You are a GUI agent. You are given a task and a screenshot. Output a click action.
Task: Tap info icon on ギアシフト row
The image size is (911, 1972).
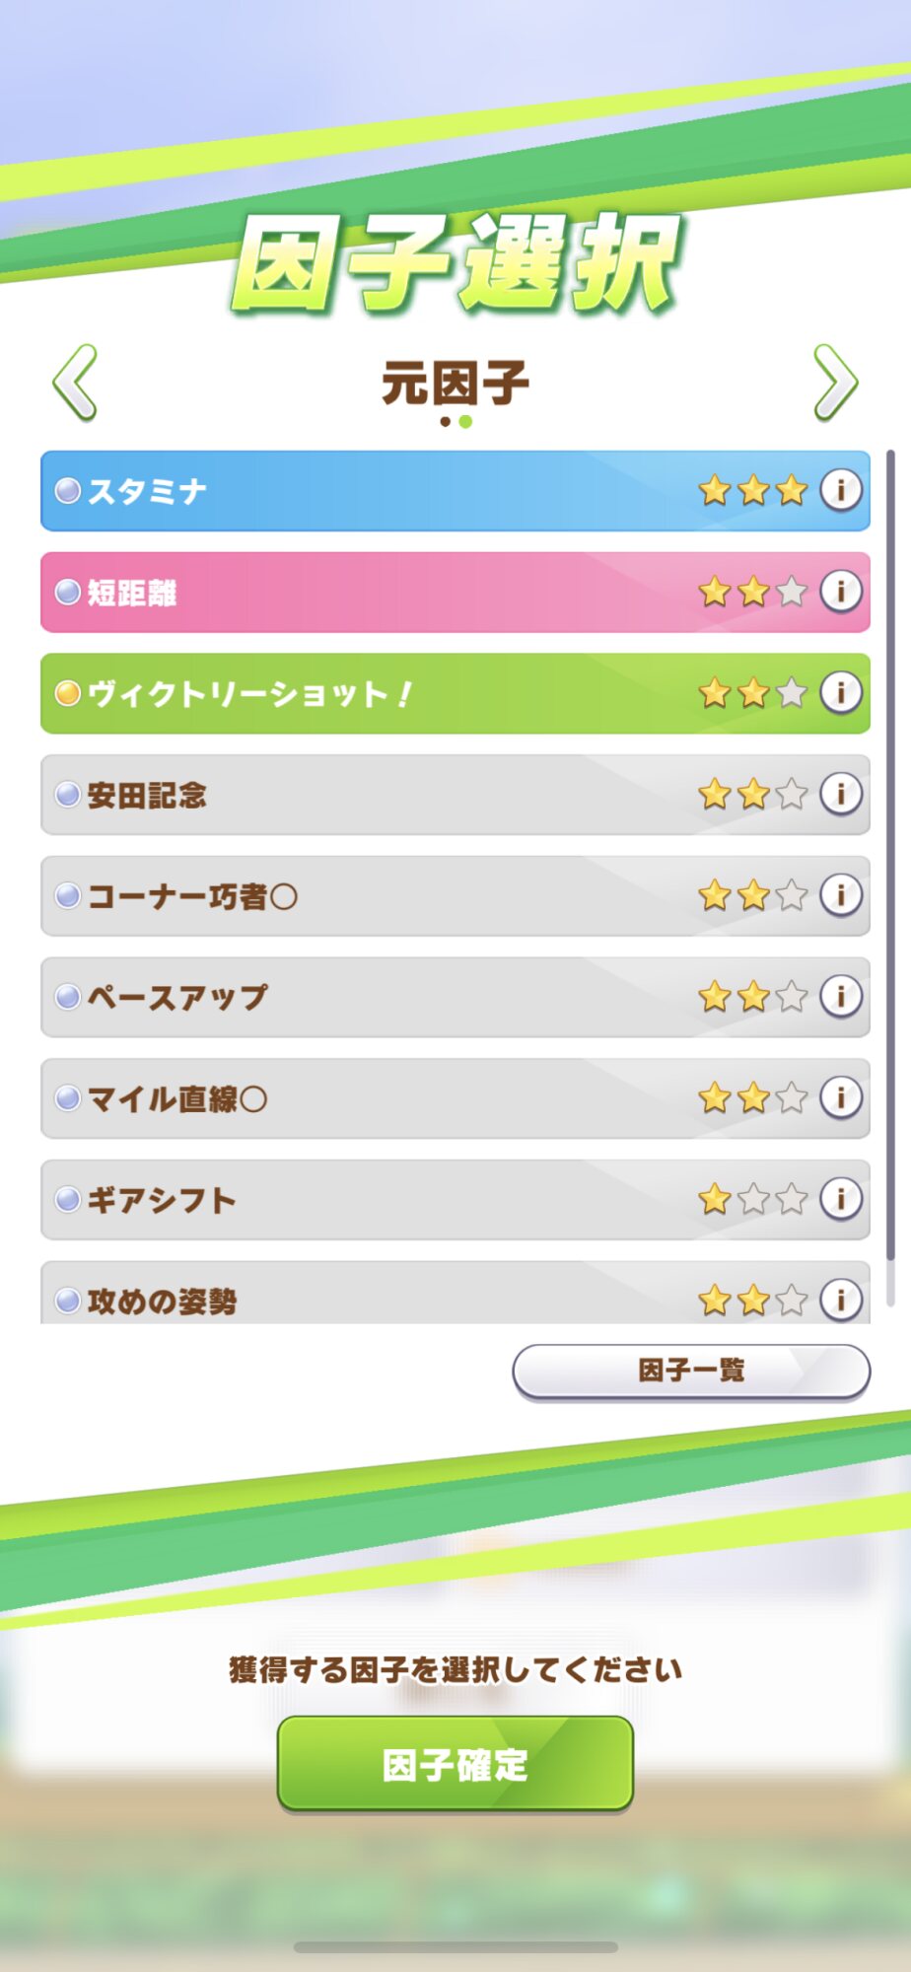pos(841,1199)
